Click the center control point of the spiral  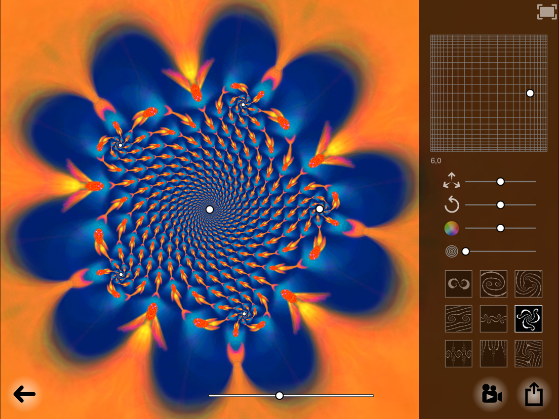coord(210,209)
